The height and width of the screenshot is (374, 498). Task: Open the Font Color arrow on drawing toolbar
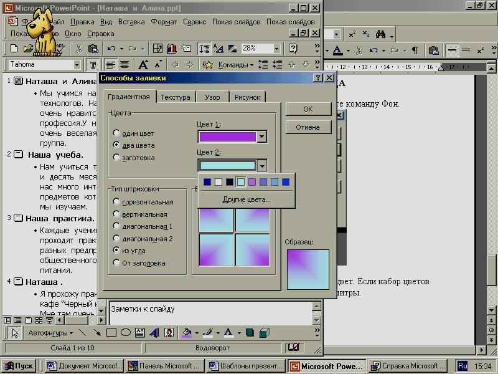coord(239,333)
